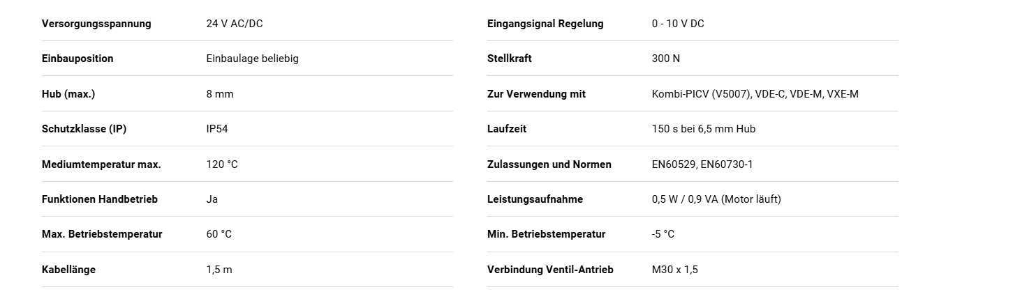
Task: Select the -5 °C minimum temperature value
Action: [x=663, y=234]
